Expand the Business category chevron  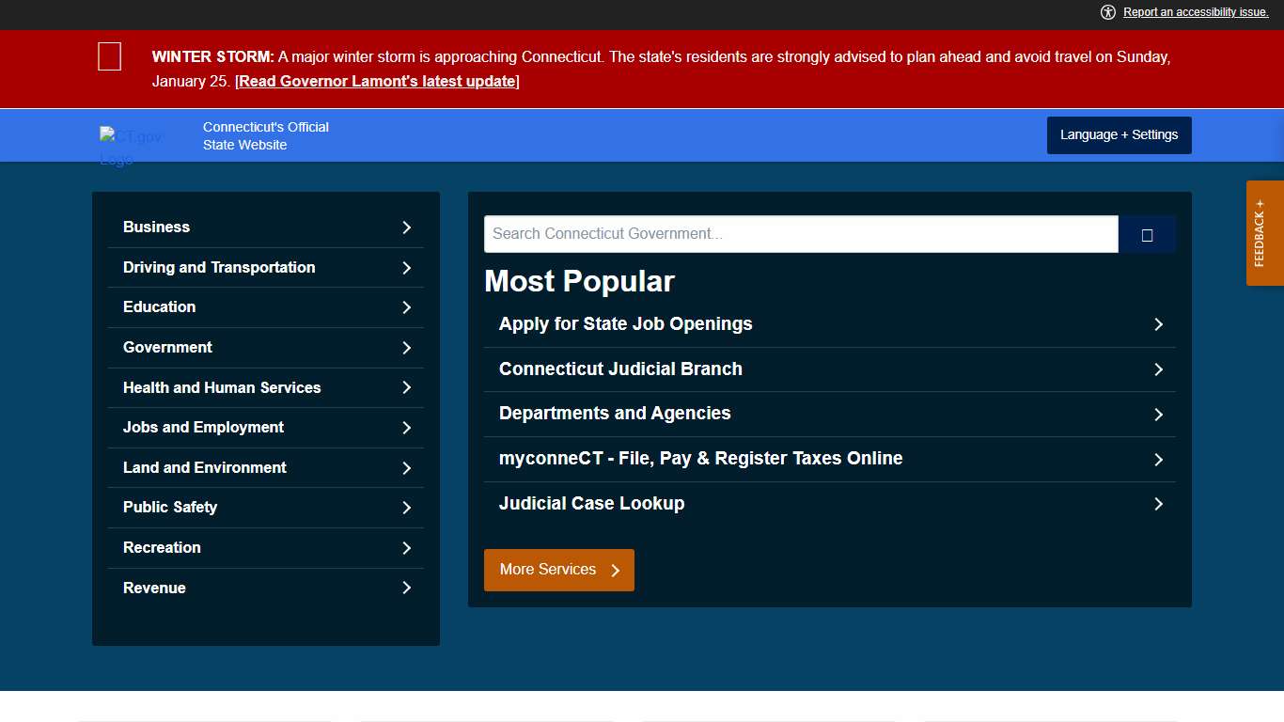pos(406,228)
